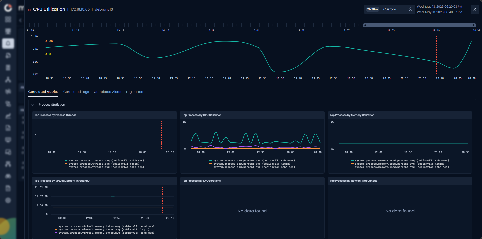Toggle teal sshd-ses series in Process Threads legend
The image size is (482, 239).
104,161
